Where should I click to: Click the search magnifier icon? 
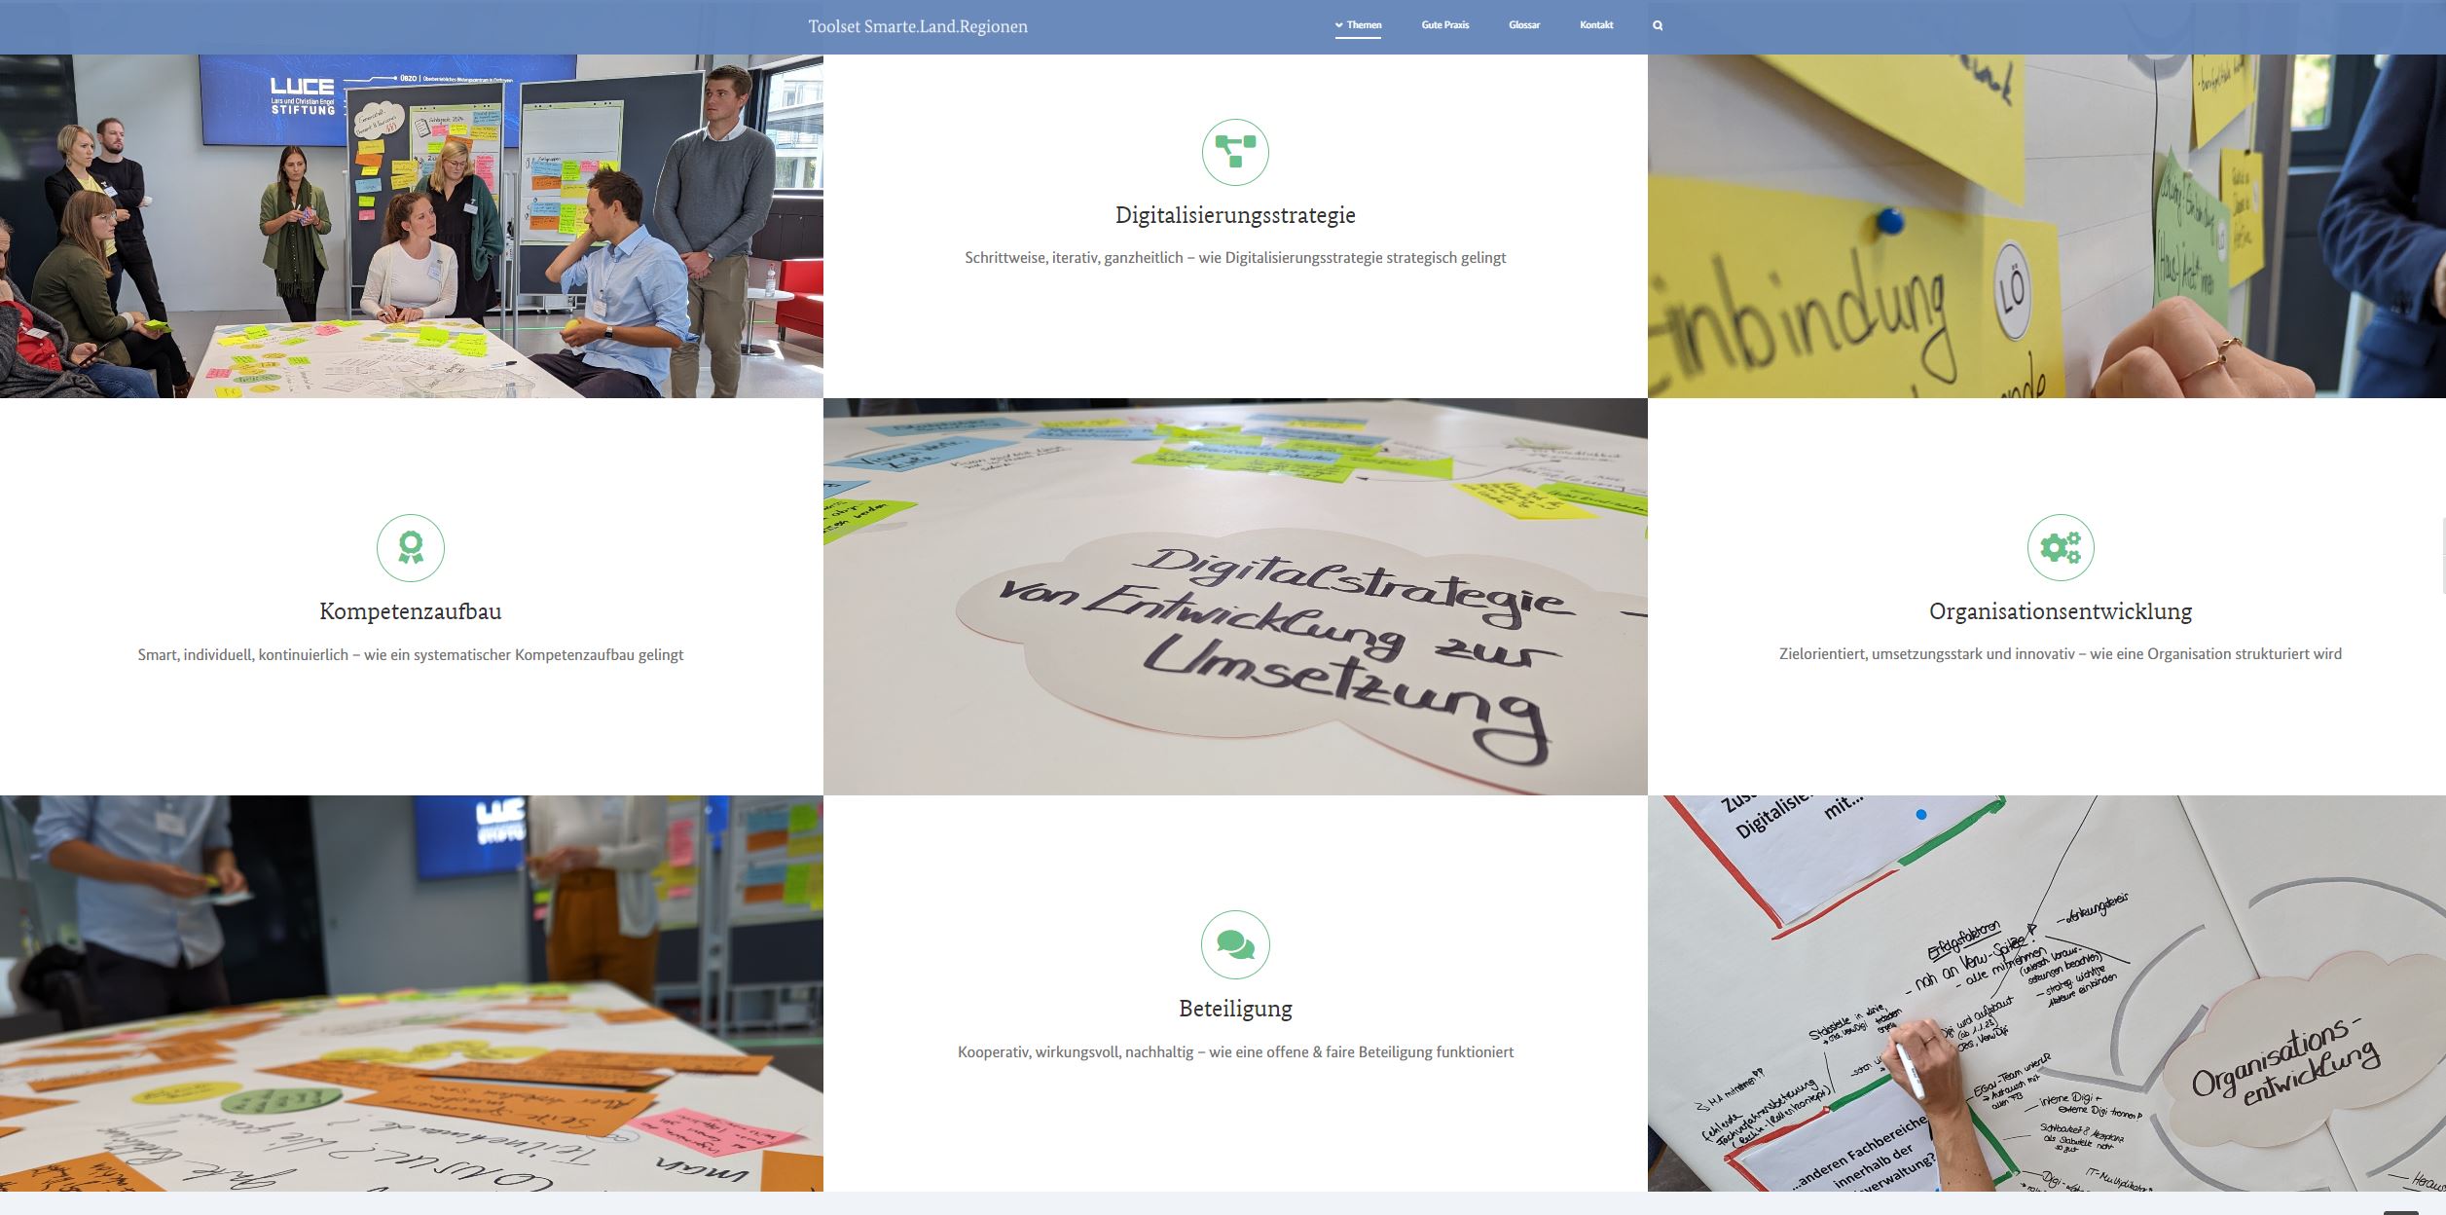(1657, 25)
